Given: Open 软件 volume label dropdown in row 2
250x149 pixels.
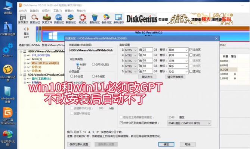Looking at the screenshot, I should coord(178,55).
